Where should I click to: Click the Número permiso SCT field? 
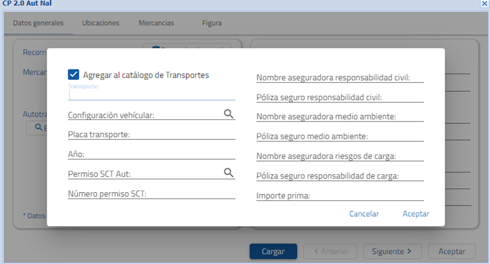pos(151,194)
